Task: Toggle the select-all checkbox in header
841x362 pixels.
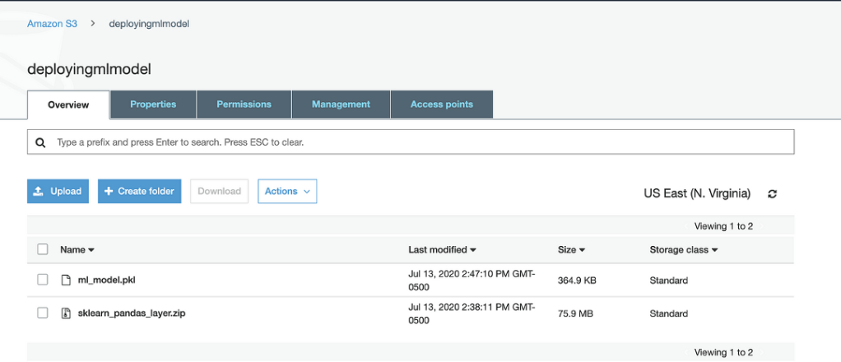Action: pyautogui.click(x=43, y=249)
